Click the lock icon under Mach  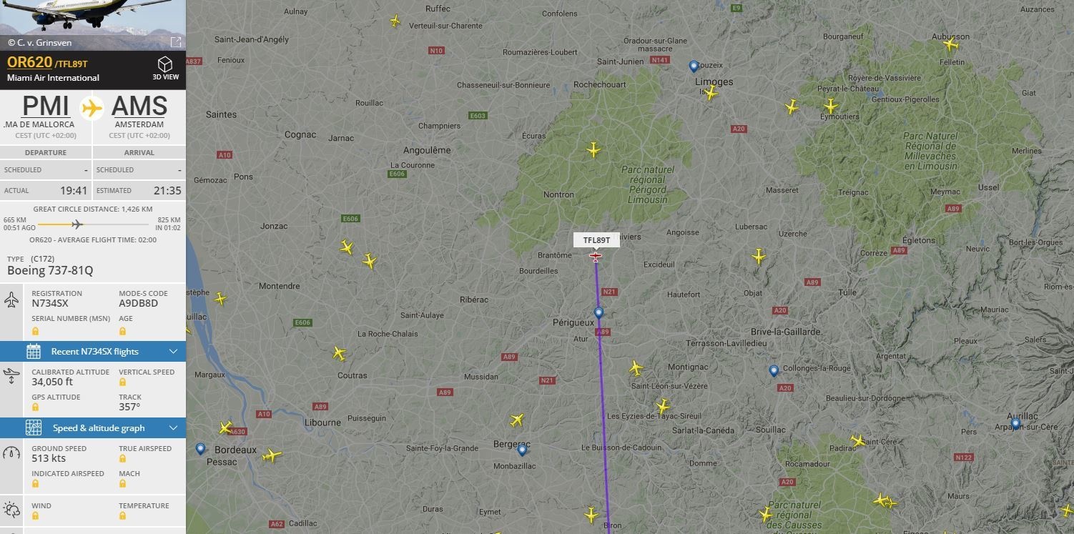click(x=122, y=484)
